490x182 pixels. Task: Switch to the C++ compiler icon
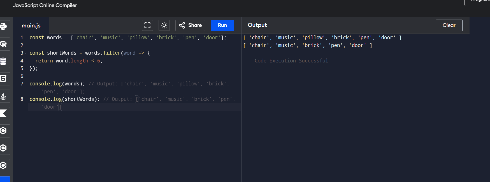click(x=4, y=148)
